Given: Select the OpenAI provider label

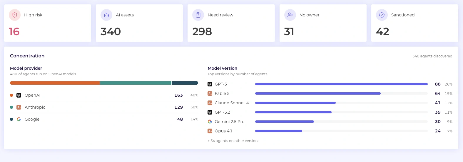Looking at the screenshot, I should point(32,95).
